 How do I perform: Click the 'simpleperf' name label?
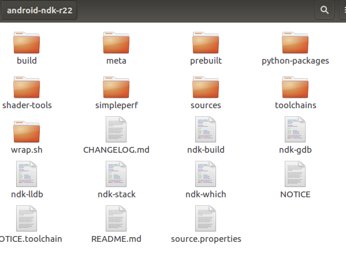click(x=116, y=106)
